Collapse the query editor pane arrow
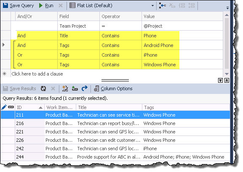 pos(220,80)
